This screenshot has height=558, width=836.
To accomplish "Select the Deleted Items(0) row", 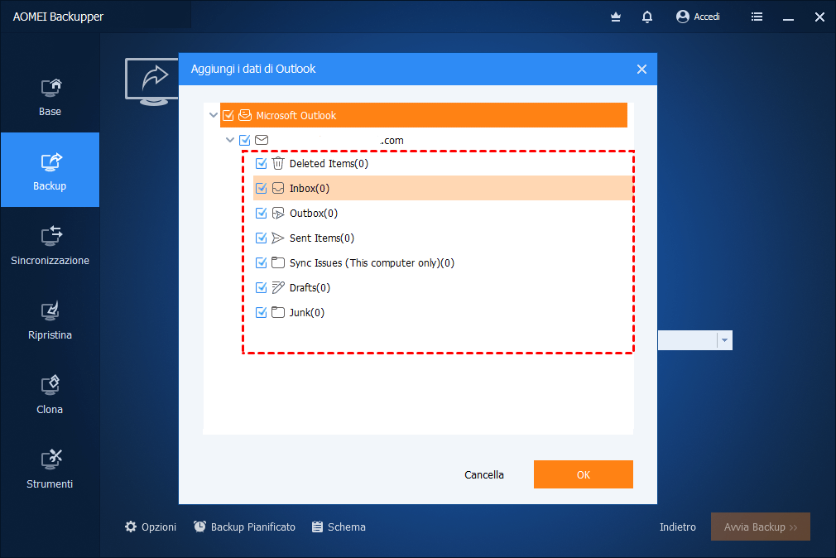I will coord(443,163).
